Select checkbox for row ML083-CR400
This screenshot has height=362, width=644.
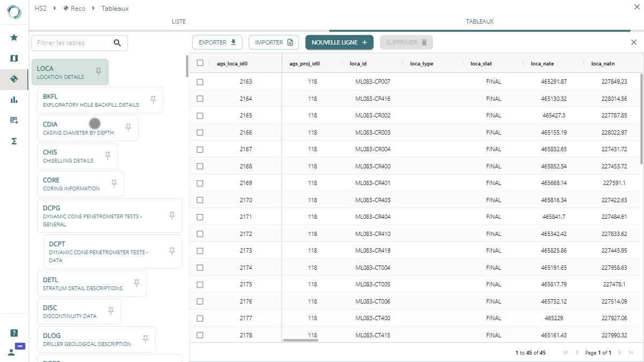click(200, 166)
